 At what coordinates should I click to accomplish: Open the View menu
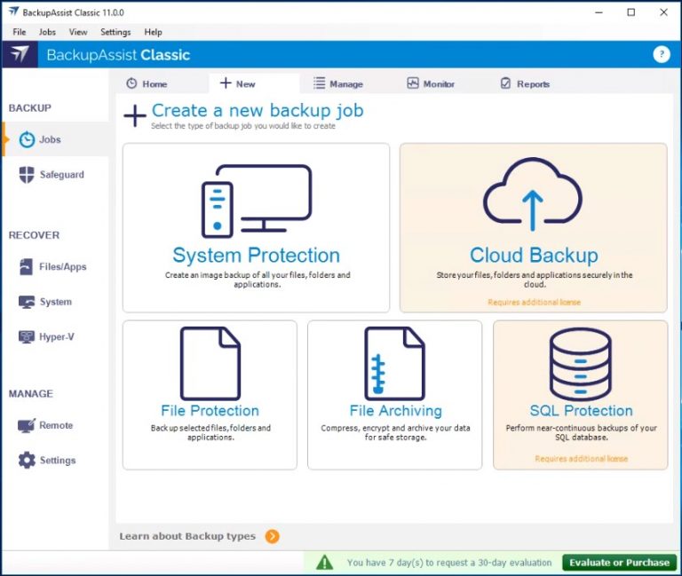[78, 32]
